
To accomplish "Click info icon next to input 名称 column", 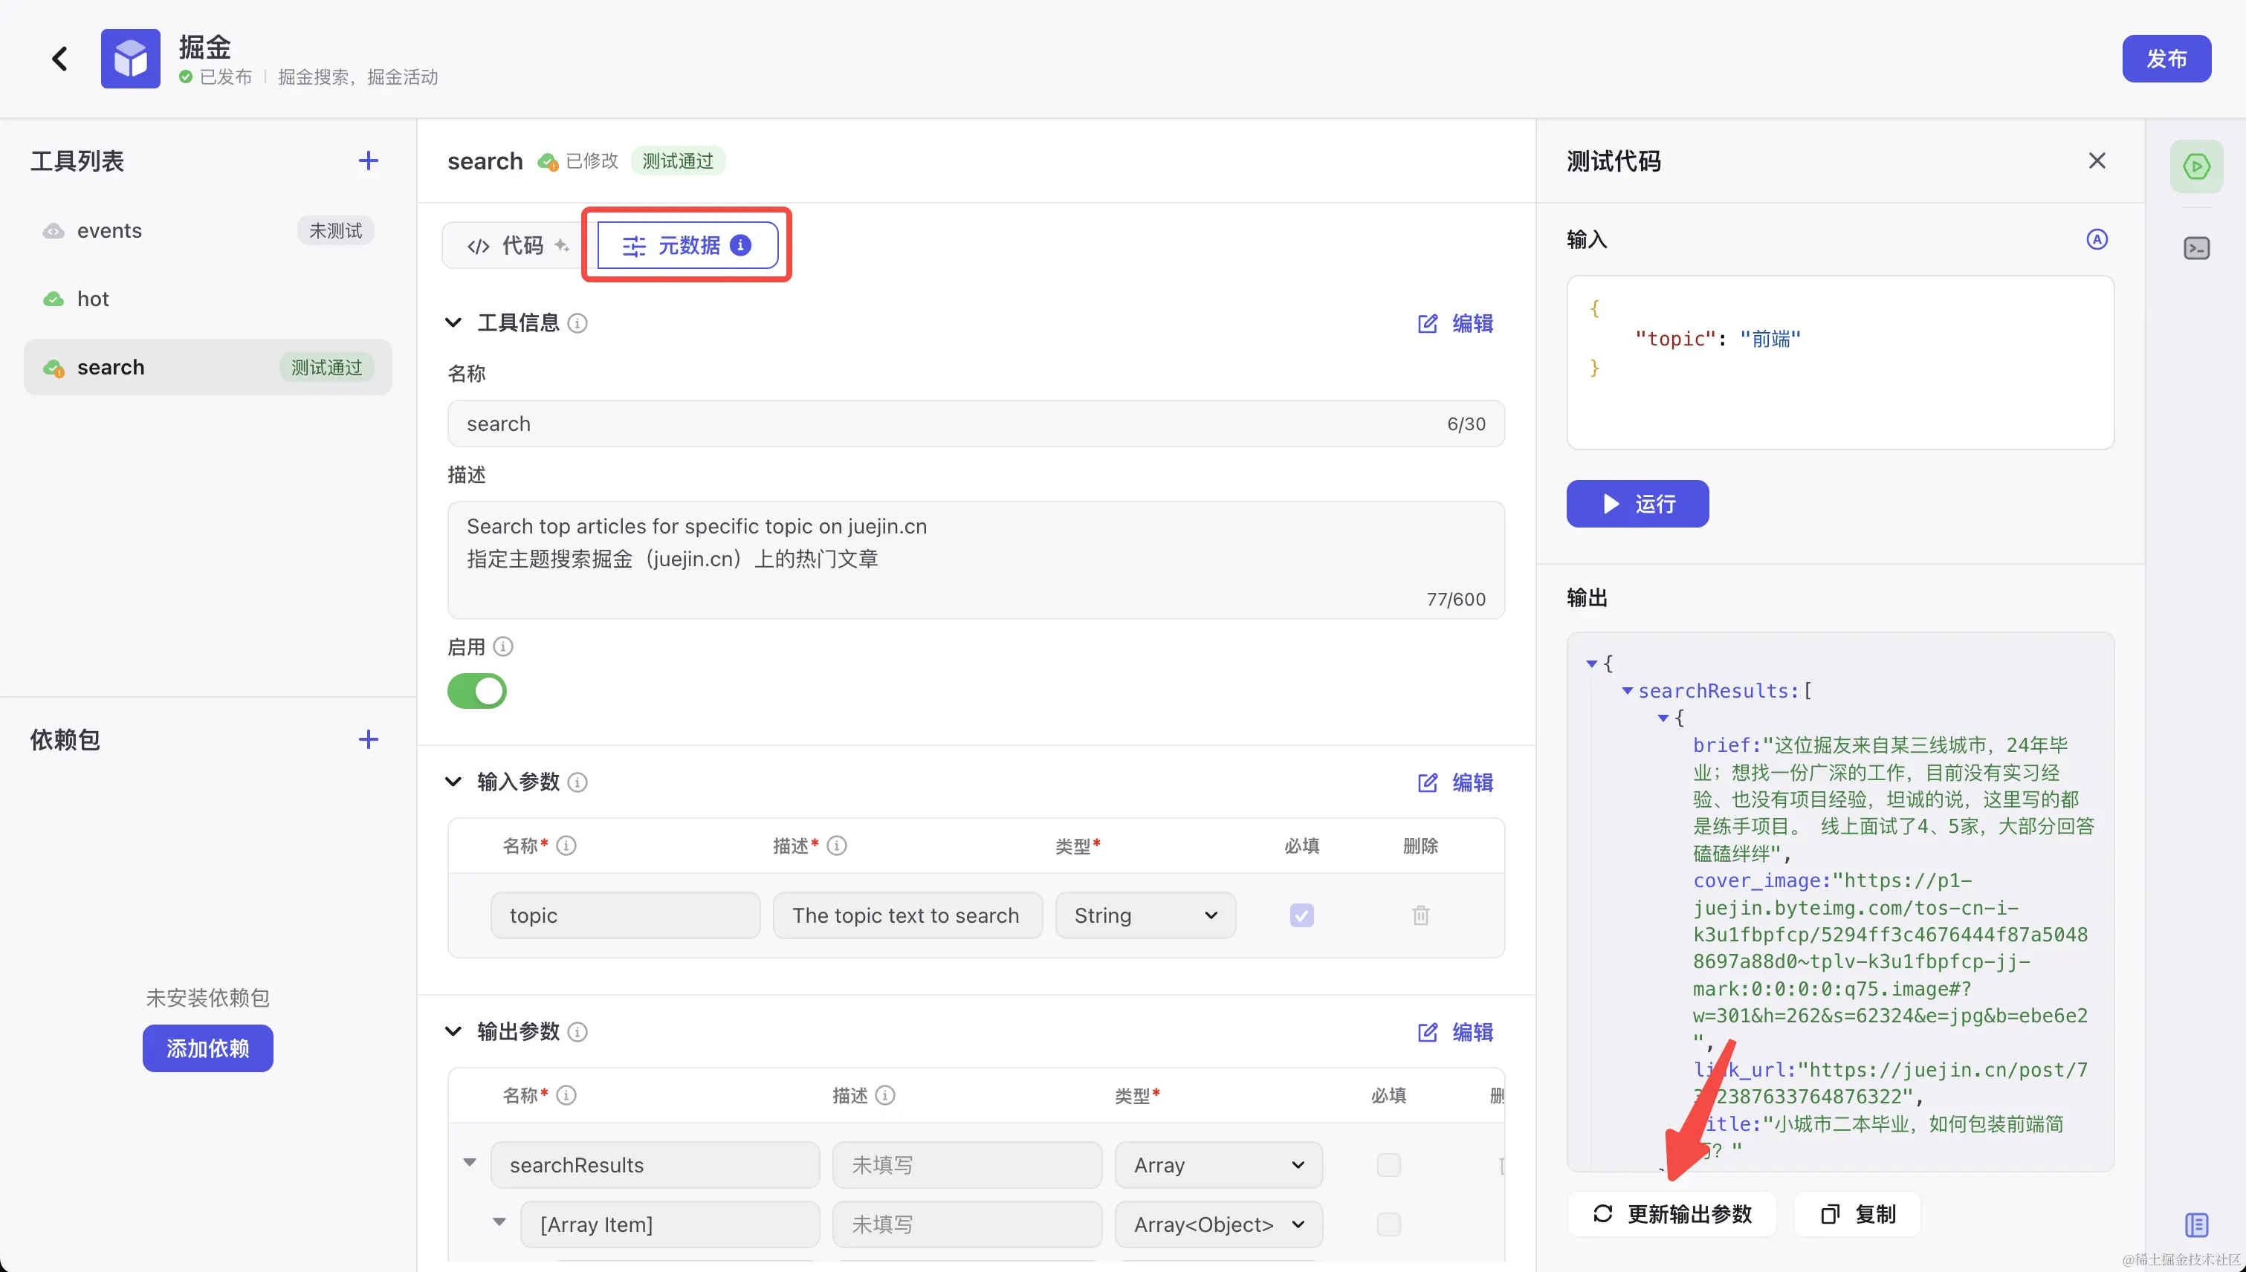I will [x=566, y=846].
